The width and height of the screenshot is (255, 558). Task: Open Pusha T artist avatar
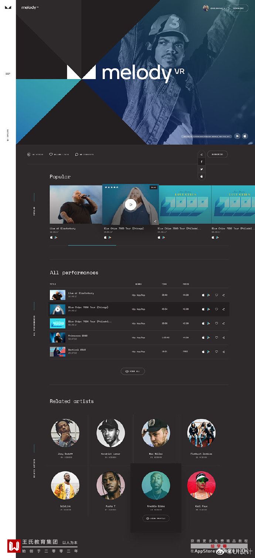(111, 486)
